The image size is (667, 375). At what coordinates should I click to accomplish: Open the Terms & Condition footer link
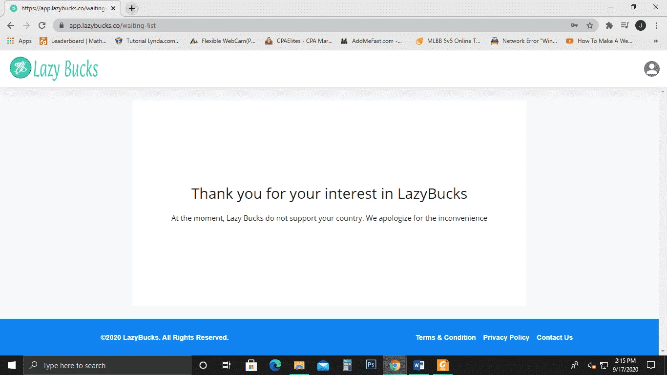446,337
